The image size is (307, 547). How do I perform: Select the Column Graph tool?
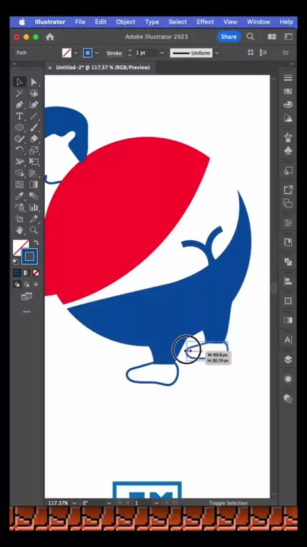[34, 208]
